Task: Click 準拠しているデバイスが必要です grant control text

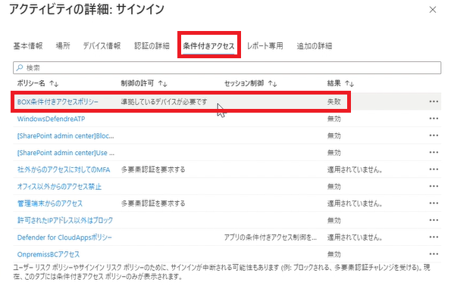Action: (x=164, y=102)
